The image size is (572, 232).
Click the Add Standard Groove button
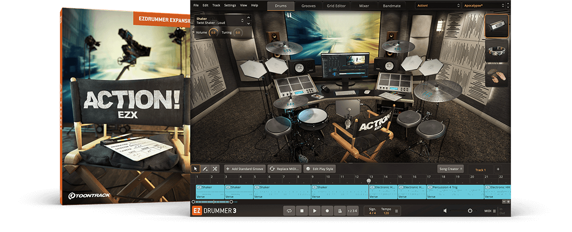pyautogui.click(x=245, y=169)
